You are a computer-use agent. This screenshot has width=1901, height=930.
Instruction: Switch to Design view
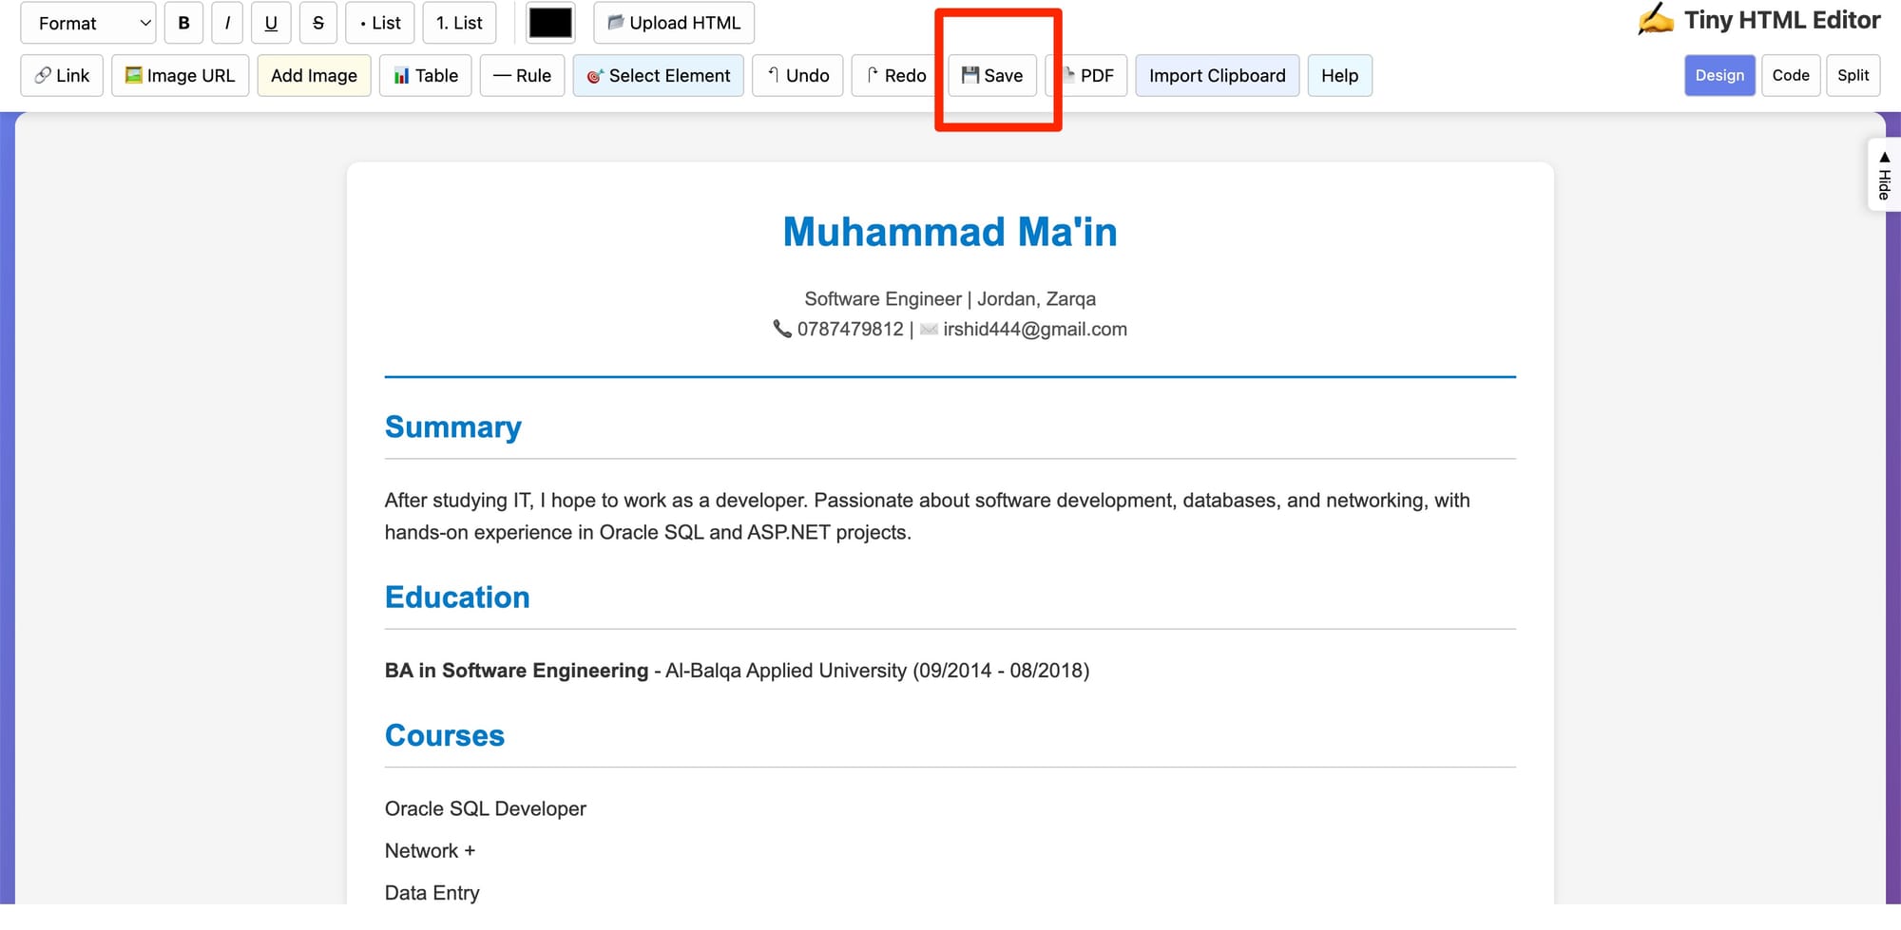pyautogui.click(x=1719, y=75)
